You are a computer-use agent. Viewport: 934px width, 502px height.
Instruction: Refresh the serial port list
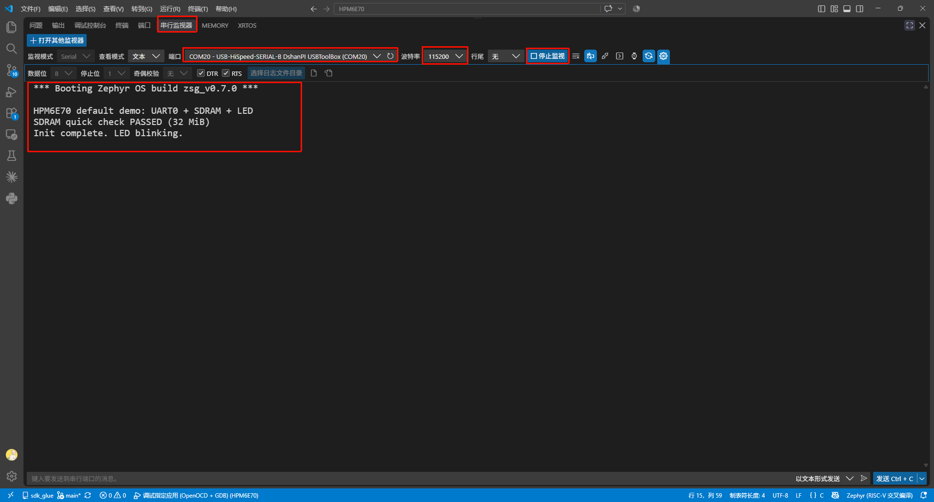point(390,56)
